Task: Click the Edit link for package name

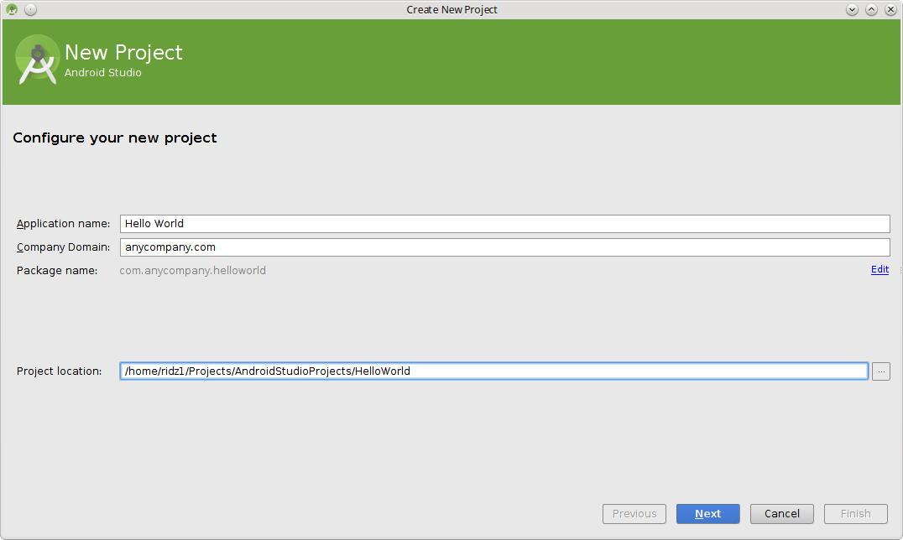Action: pos(880,269)
